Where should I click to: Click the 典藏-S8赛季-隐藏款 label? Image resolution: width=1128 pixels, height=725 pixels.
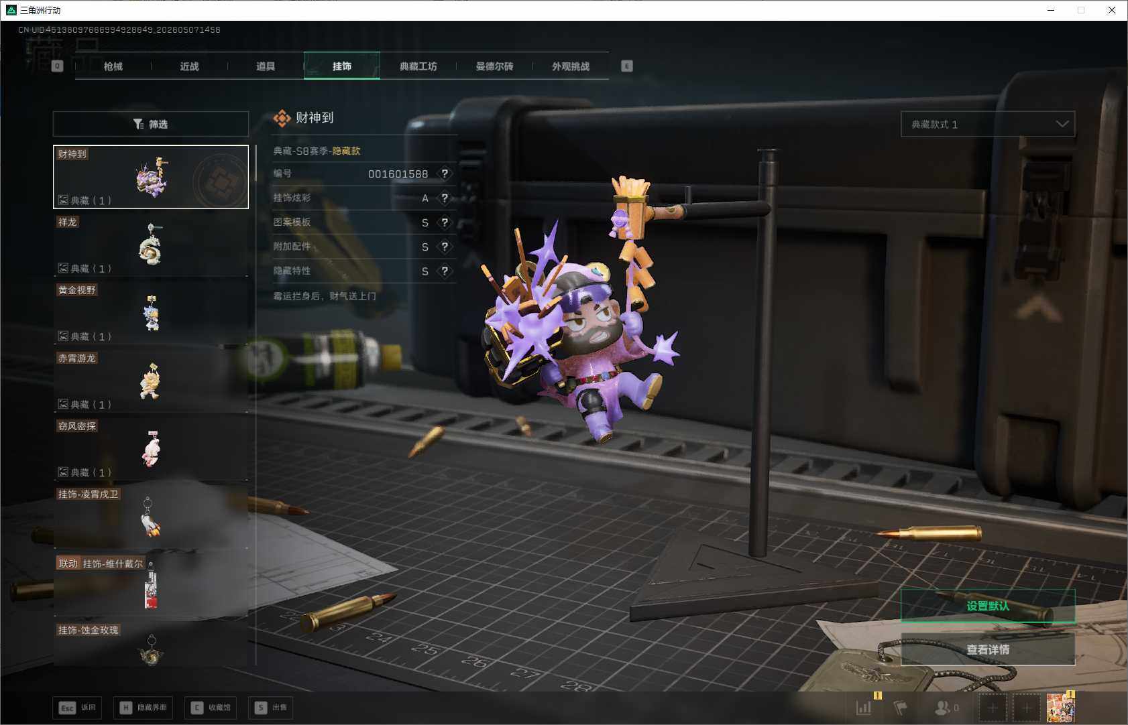pos(317,151)
